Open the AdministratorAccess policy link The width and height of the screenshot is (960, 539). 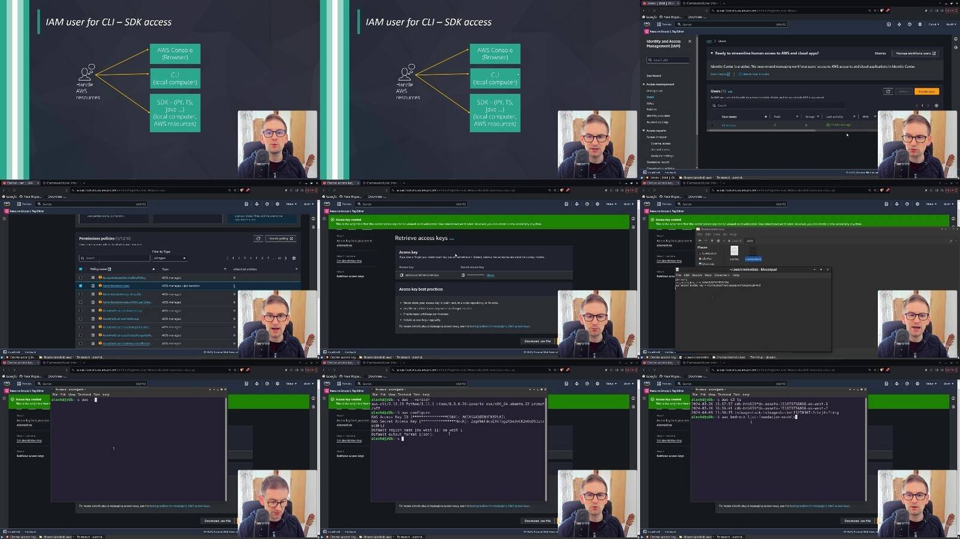(x=116, y=286)
